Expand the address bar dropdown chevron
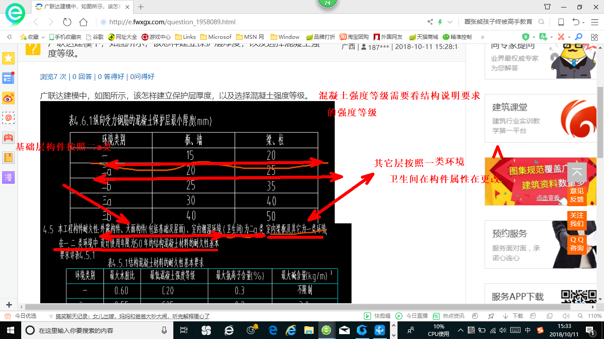The width and height of the screenshot is (604, 339). [450, 22]
